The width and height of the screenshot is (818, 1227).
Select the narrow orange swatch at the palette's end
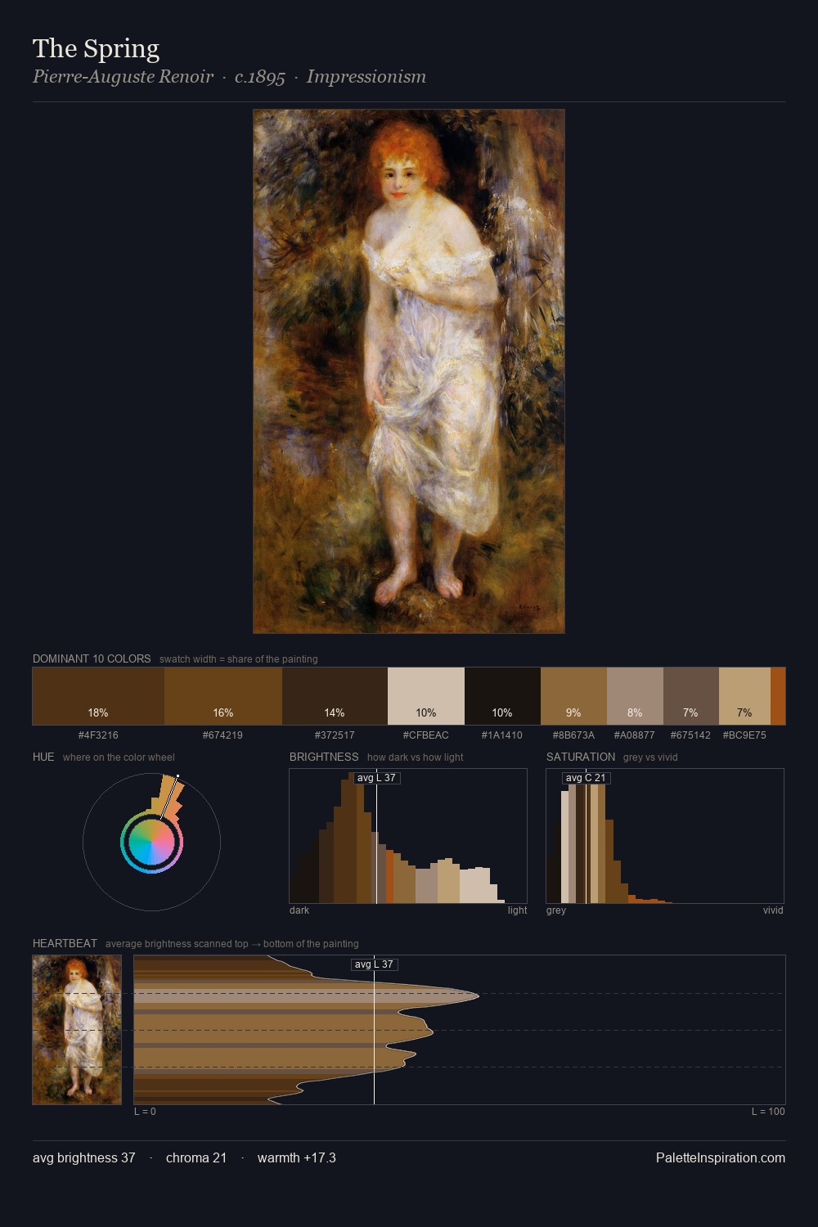point(778,696)
